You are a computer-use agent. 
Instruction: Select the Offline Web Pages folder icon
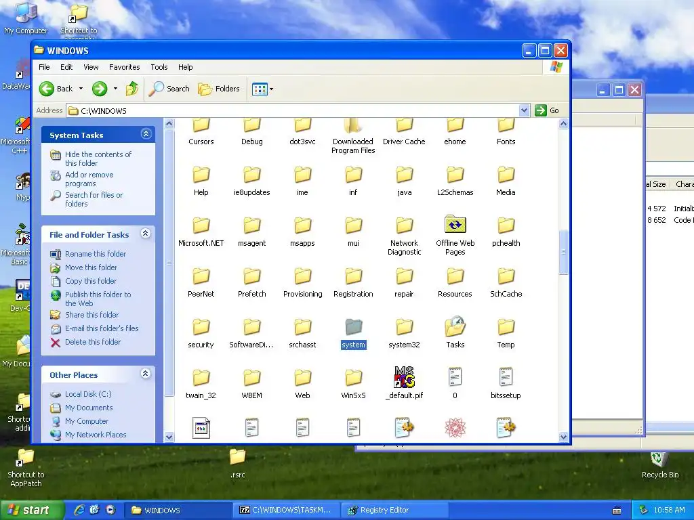click(455, 225)
